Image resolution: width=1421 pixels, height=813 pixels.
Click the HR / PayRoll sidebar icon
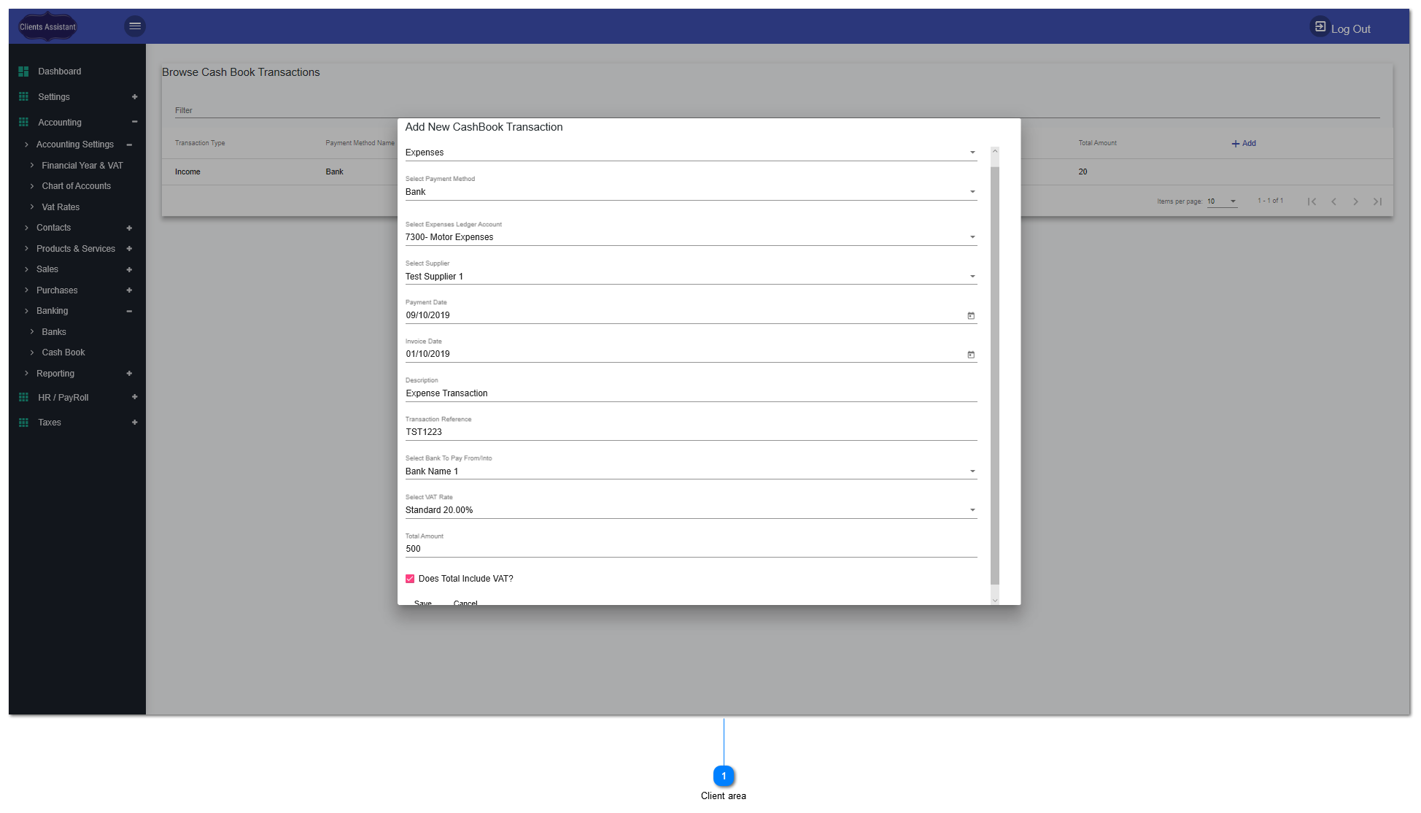23,397
